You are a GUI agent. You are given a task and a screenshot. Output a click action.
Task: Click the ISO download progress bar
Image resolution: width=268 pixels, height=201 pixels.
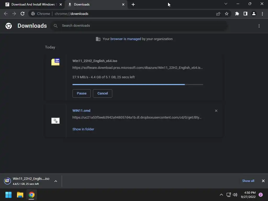click(x=138, y=85)
